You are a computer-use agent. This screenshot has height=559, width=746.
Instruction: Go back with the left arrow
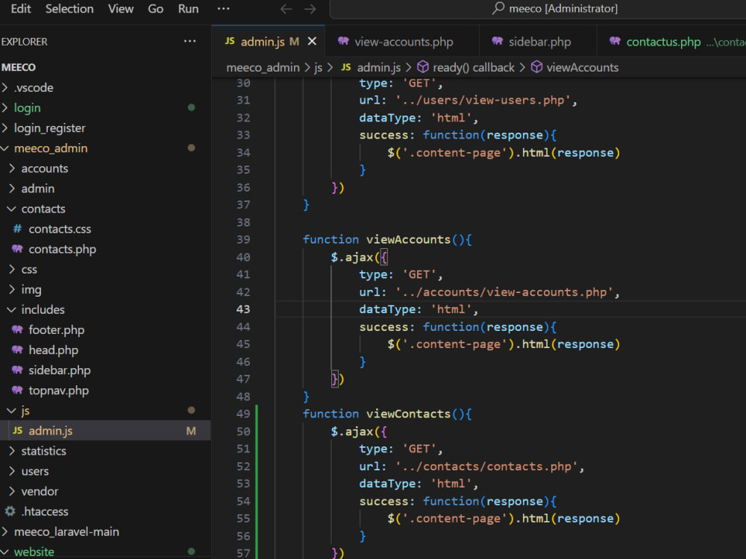click(286, 9)
